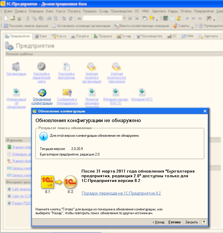Click the dialog title bar icon of Обновление конфигурации

[35, 111]
